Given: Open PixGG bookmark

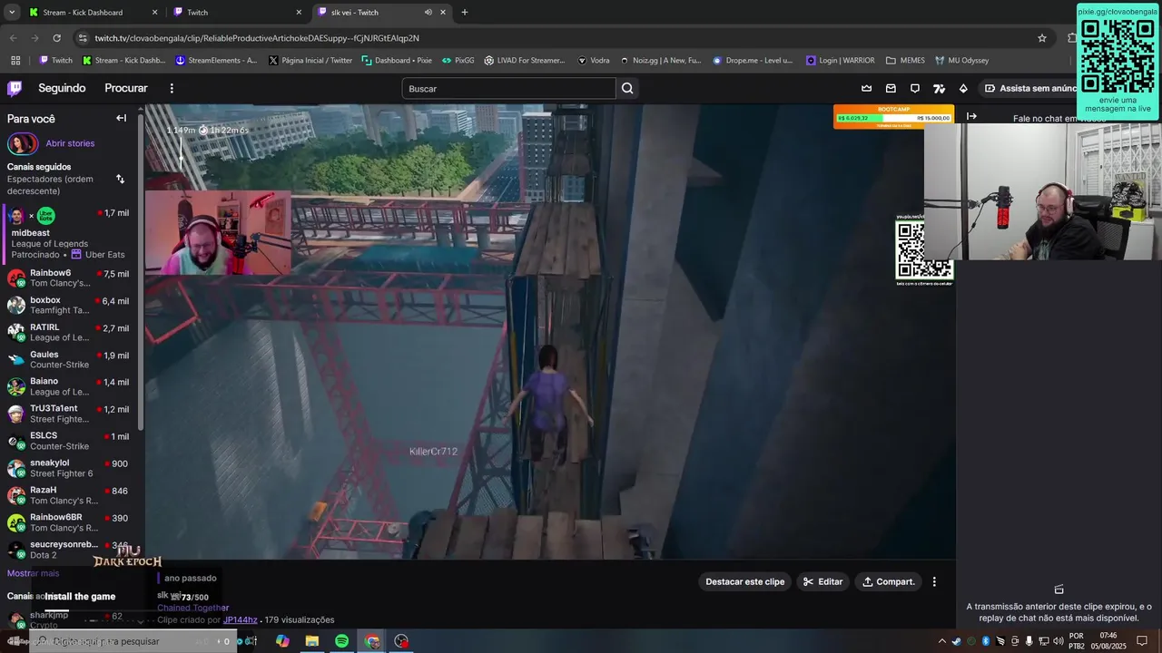Looking at the screenshot, I should (x=458, y=61).
